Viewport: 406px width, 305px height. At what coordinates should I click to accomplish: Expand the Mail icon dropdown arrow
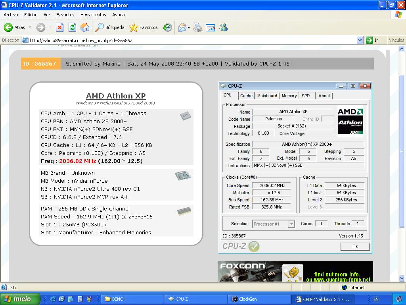coord(189,27)
